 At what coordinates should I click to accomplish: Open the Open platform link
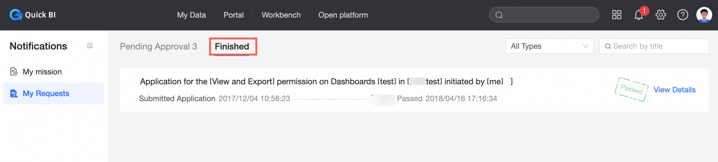343,15
